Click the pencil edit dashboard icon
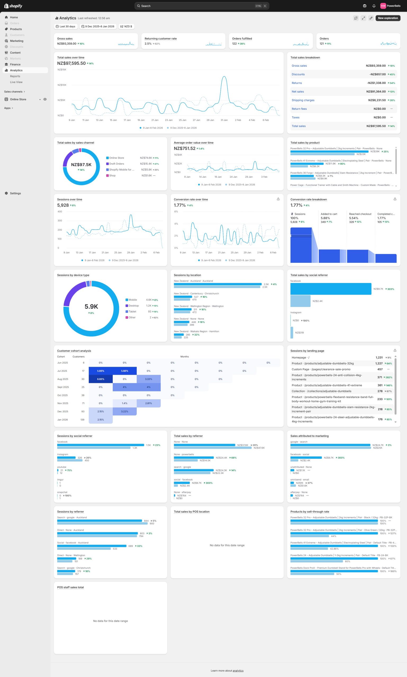The image size is (407, 677). point(371,18)
